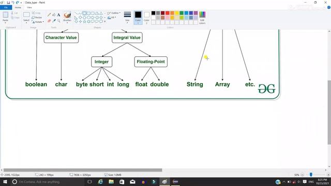Pick the red color swatch

point(168,13)
